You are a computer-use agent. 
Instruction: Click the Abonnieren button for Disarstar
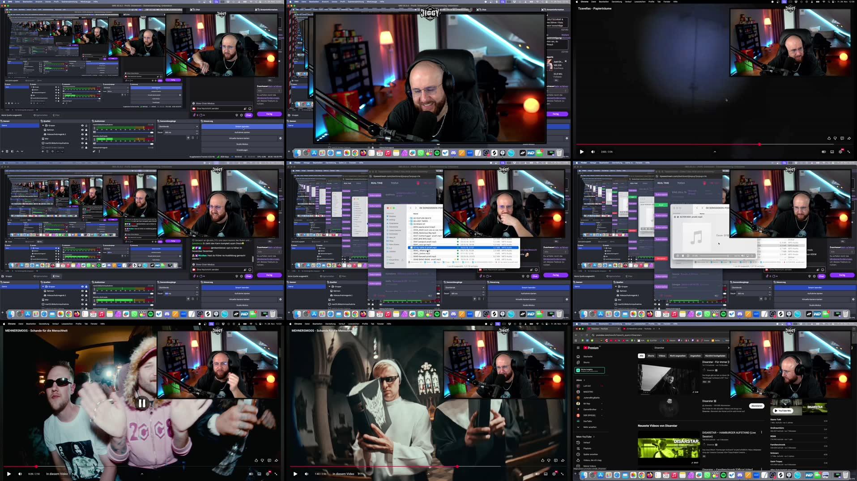coord(757,406)
